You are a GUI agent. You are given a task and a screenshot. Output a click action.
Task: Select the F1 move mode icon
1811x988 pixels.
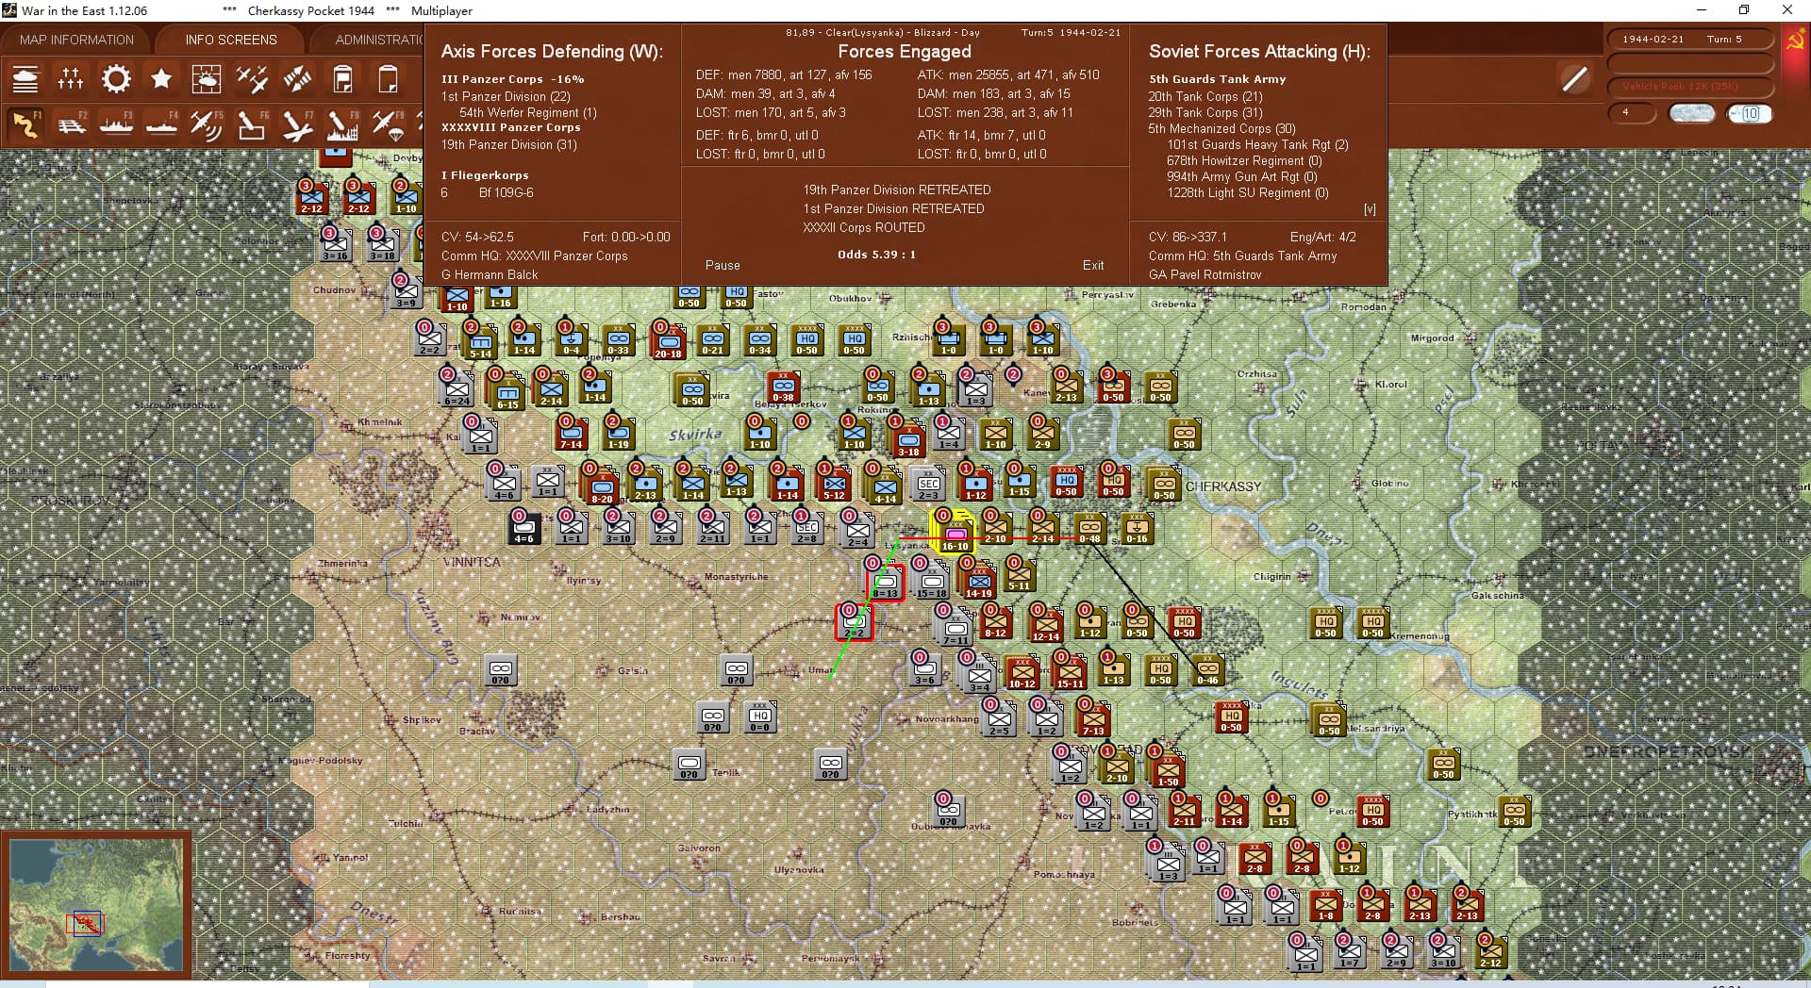tap(25, 124)
